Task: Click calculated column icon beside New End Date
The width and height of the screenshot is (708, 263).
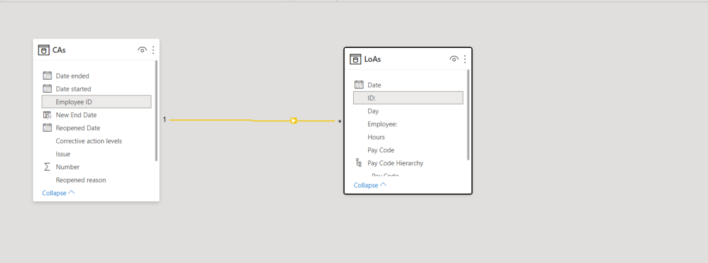Action: click(x=47, y=115)
